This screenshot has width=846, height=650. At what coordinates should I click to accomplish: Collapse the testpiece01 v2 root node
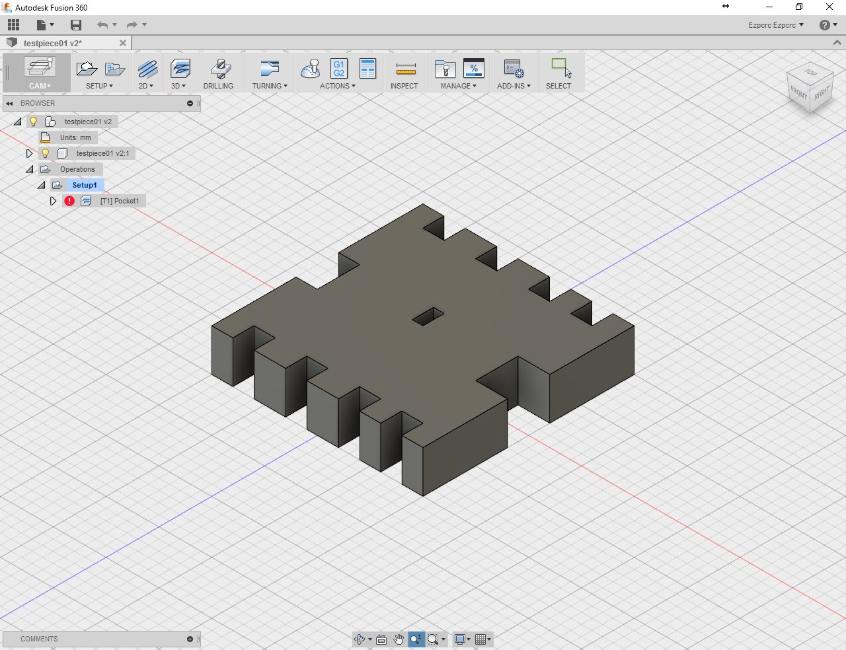tap(18, 122)
